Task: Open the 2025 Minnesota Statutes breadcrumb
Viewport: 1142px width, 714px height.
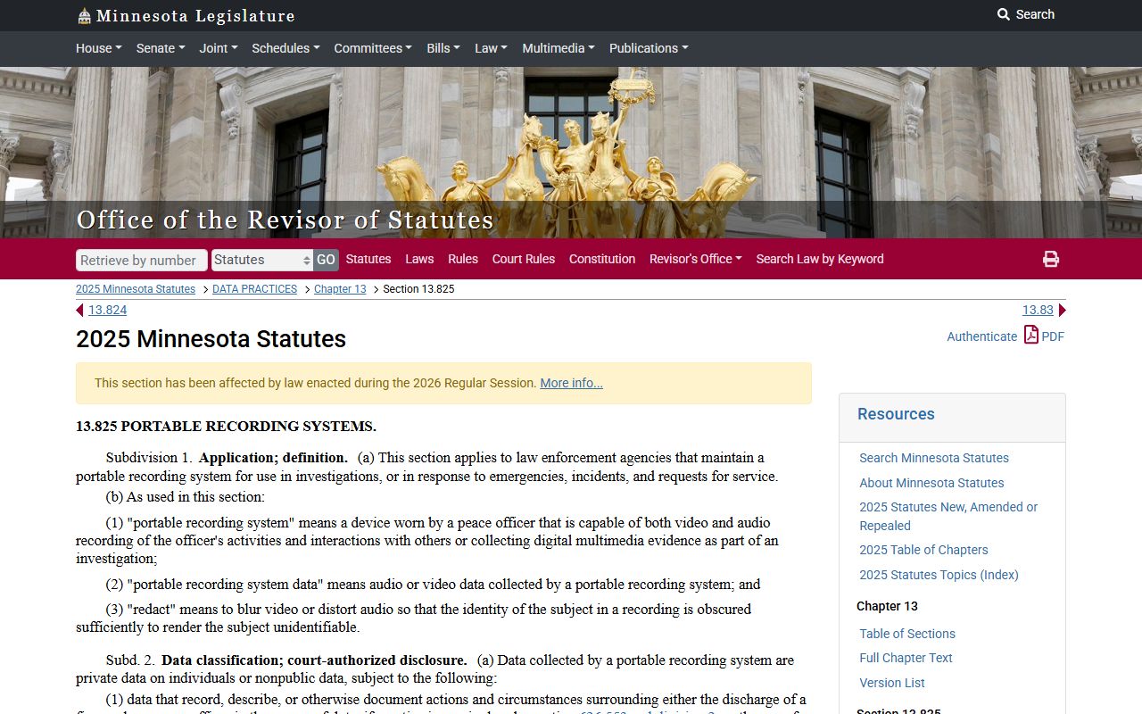Action: point(136,289)
